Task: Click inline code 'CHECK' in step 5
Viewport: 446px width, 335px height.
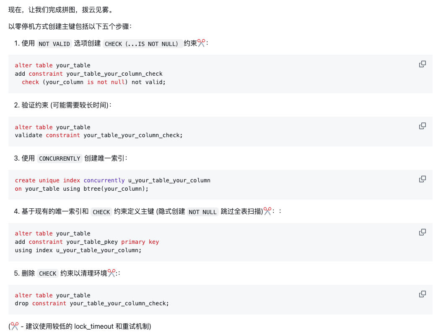Action: coord(47,274)
